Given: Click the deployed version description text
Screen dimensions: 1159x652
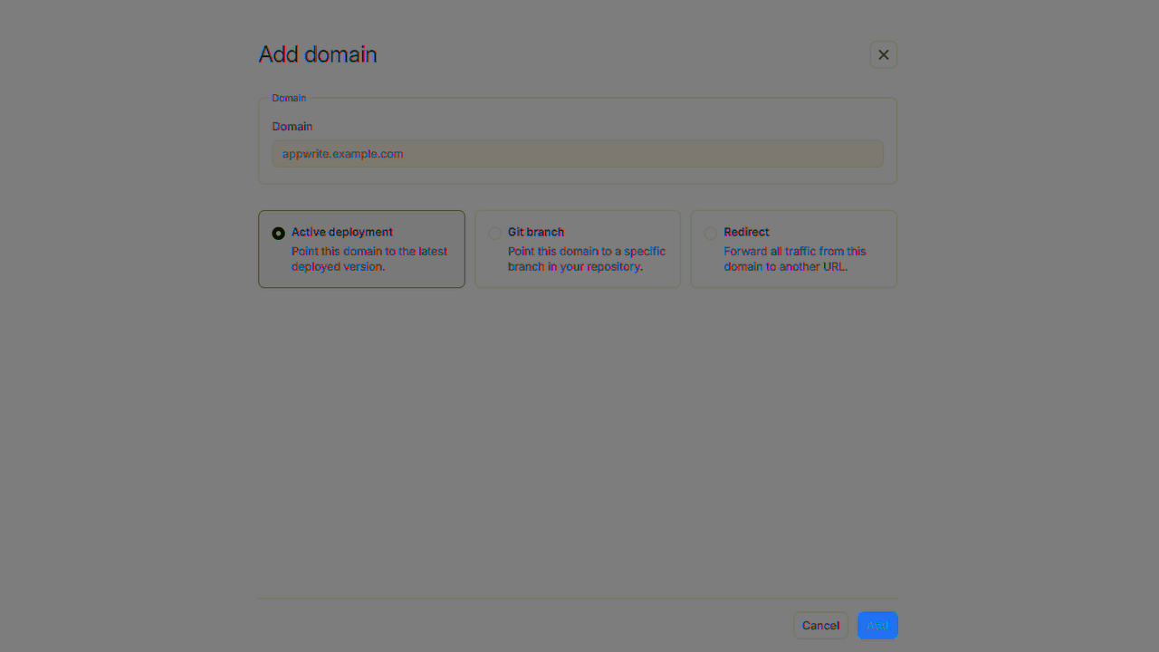Looking at the screenshot, I should [x=369, y=259].
